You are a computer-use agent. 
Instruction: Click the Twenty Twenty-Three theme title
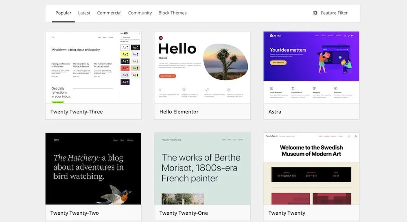pos(77,112)
